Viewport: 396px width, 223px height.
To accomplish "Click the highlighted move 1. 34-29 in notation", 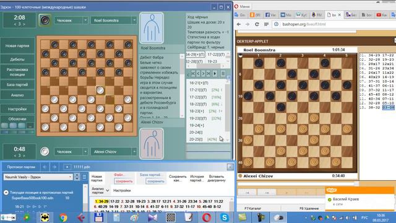I will (x=101, y=201).
